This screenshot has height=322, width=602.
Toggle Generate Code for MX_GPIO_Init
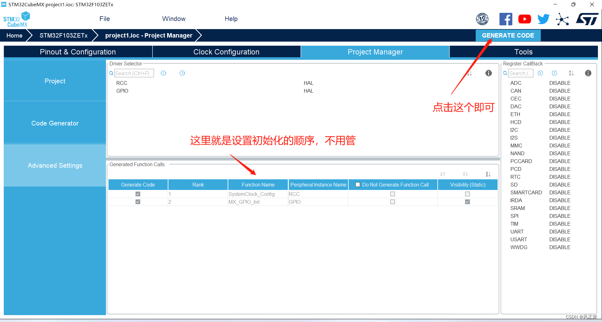138,202
